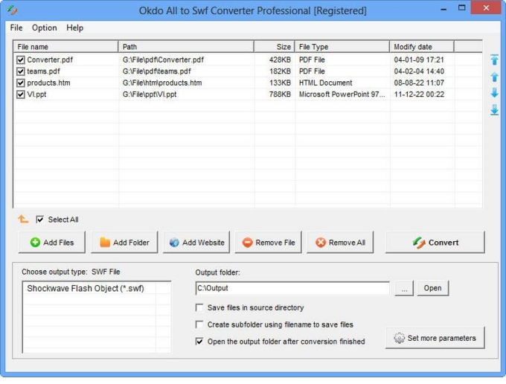
Task: Browse for output folder with ... button
Action: point(404,288)
